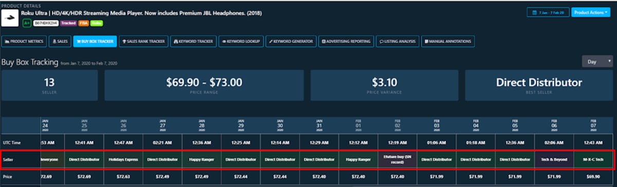Open the Product Metrics tab

coord(24,41)
